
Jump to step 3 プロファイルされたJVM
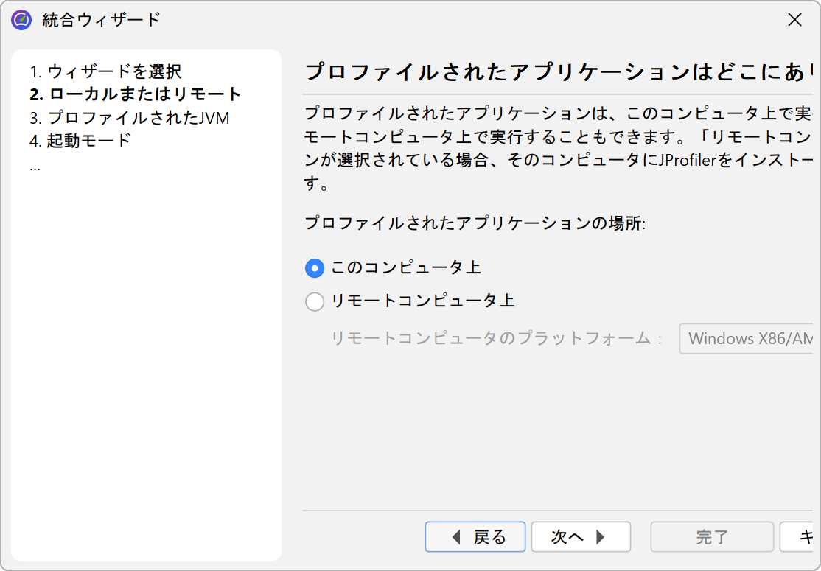[x=129, y=117]
